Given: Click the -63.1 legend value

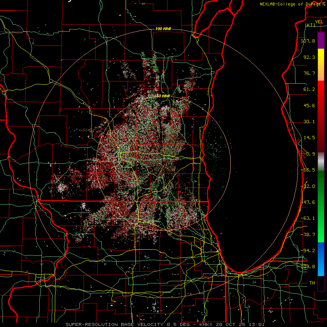Looking at the screenshot, I should click(x=308, y=218).
